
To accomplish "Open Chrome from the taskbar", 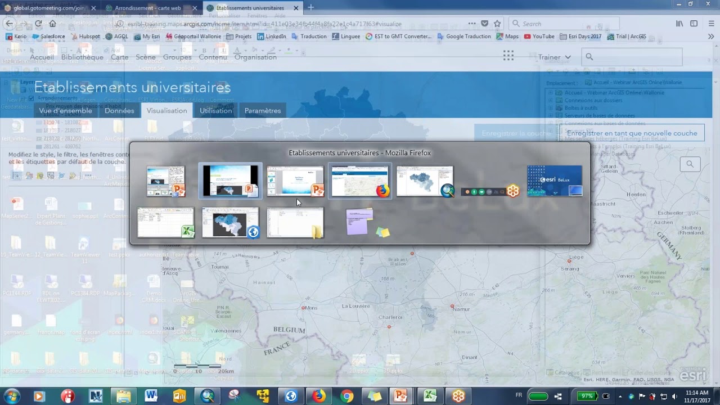I will coord(346,396).
